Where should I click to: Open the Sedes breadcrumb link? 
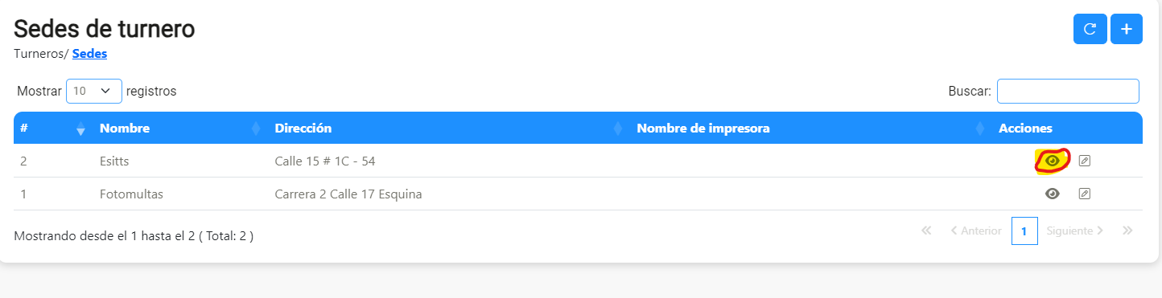(x=89, y=54)
